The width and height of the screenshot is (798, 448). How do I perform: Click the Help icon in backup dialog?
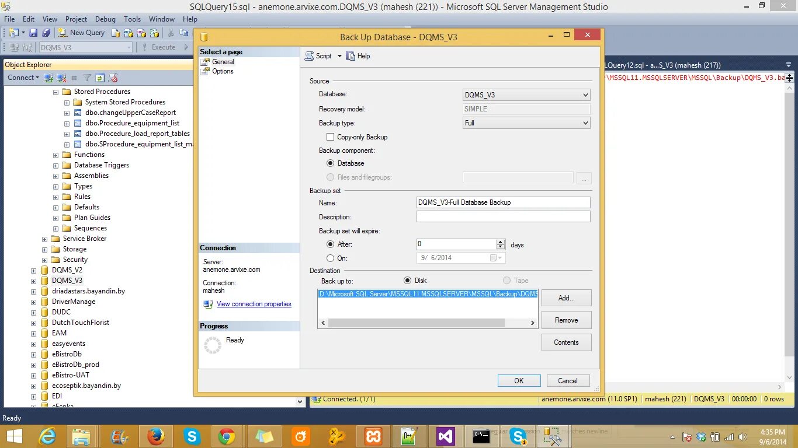pyautogui.click(x=351, y=56)
